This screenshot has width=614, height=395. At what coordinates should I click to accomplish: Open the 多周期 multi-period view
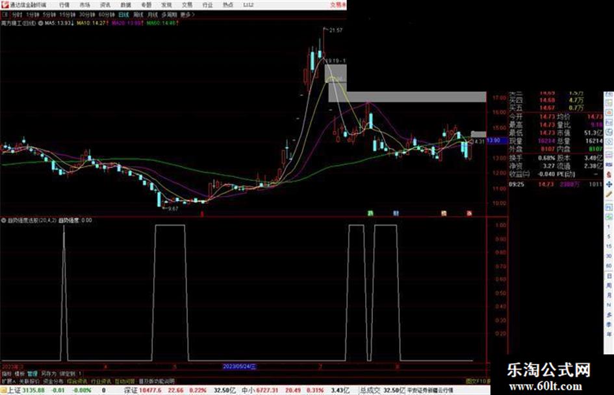[169, 14]
